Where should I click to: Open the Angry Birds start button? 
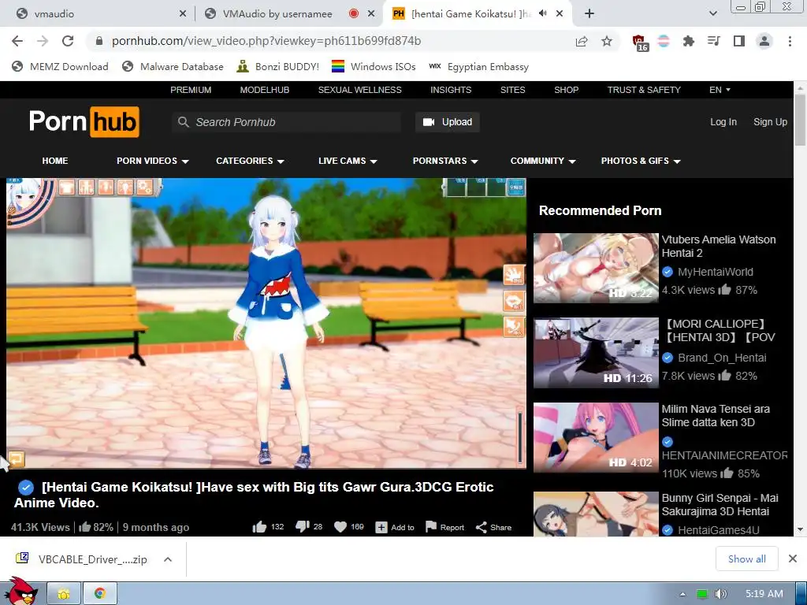pos(20,592)
